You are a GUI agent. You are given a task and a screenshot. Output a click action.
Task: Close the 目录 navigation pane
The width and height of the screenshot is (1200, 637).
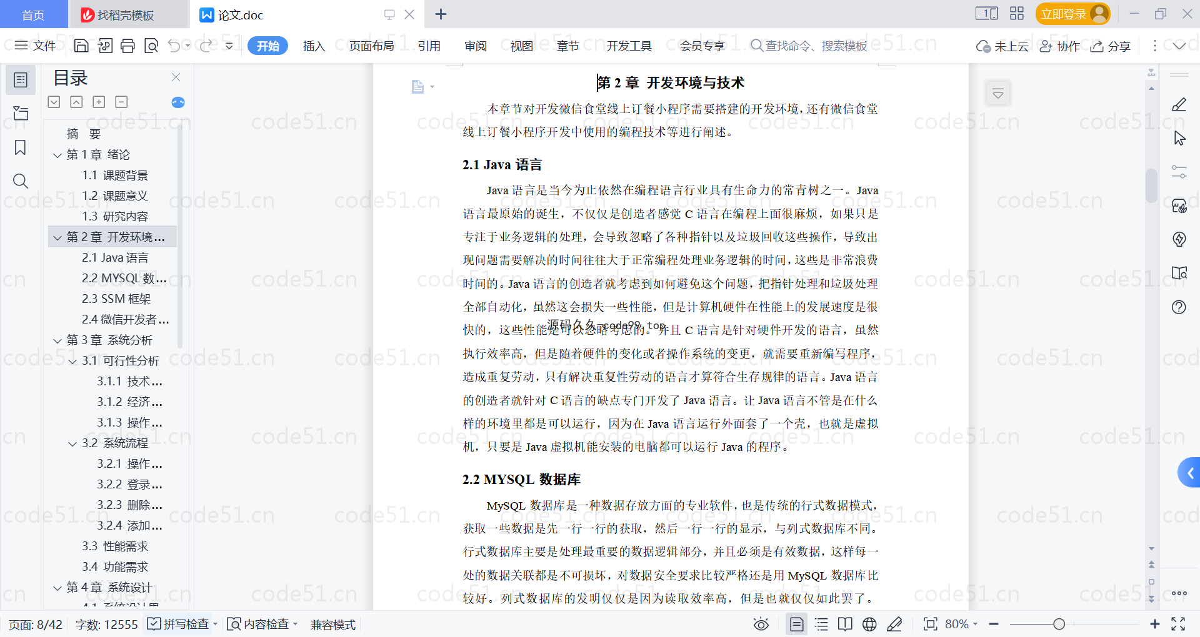[176, 77]
